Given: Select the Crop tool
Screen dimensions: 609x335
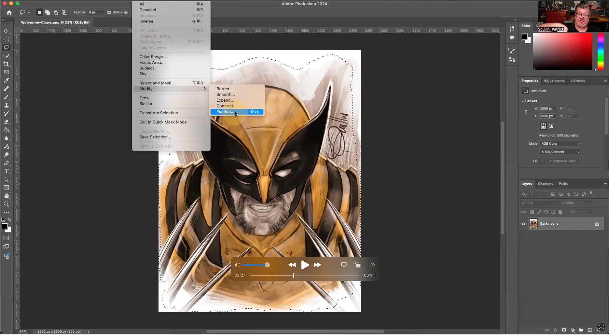Looking at the screenshot, I should click(6, 64).
